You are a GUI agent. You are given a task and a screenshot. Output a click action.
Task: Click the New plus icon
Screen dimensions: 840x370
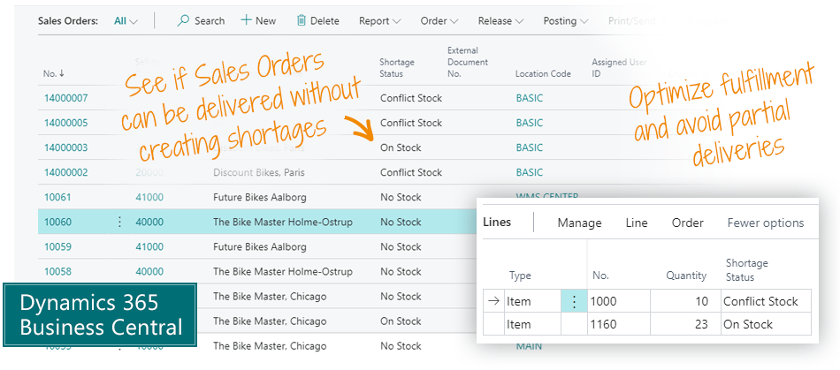click(x=246, y=20)
